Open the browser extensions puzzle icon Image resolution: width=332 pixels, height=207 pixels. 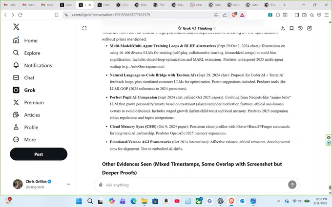coord(278,15)
